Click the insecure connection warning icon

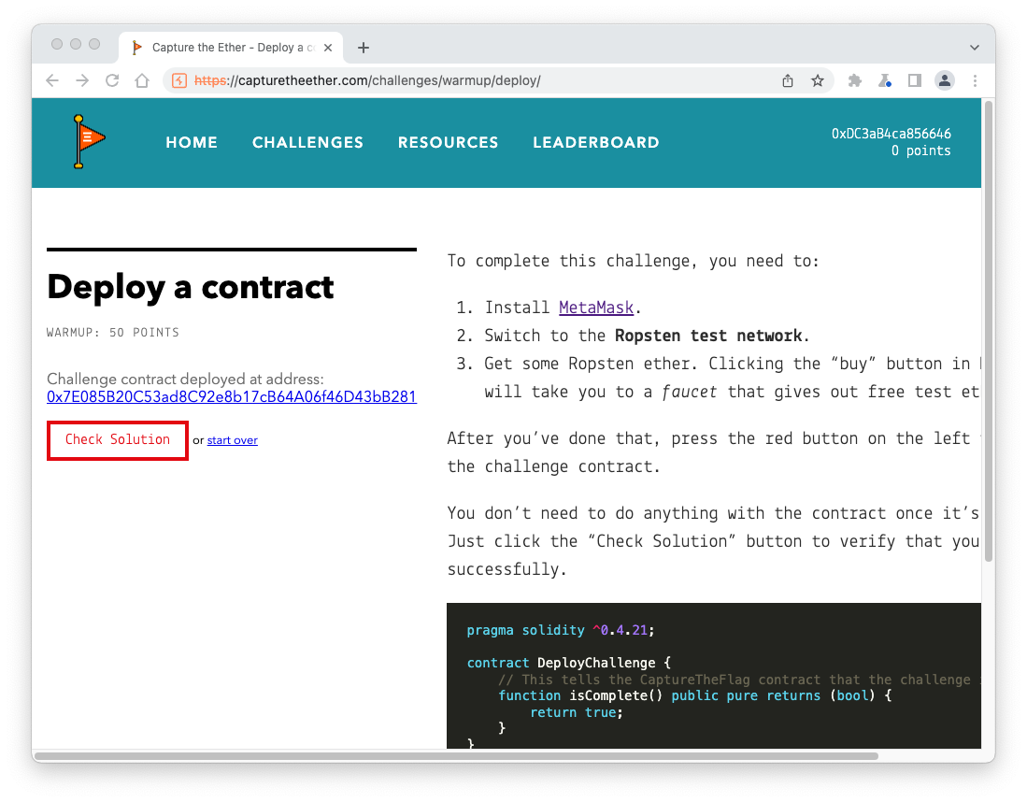pos(179,80)
